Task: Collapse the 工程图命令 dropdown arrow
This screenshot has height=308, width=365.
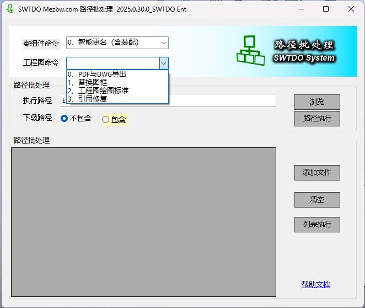Action: tap(164, 63)
